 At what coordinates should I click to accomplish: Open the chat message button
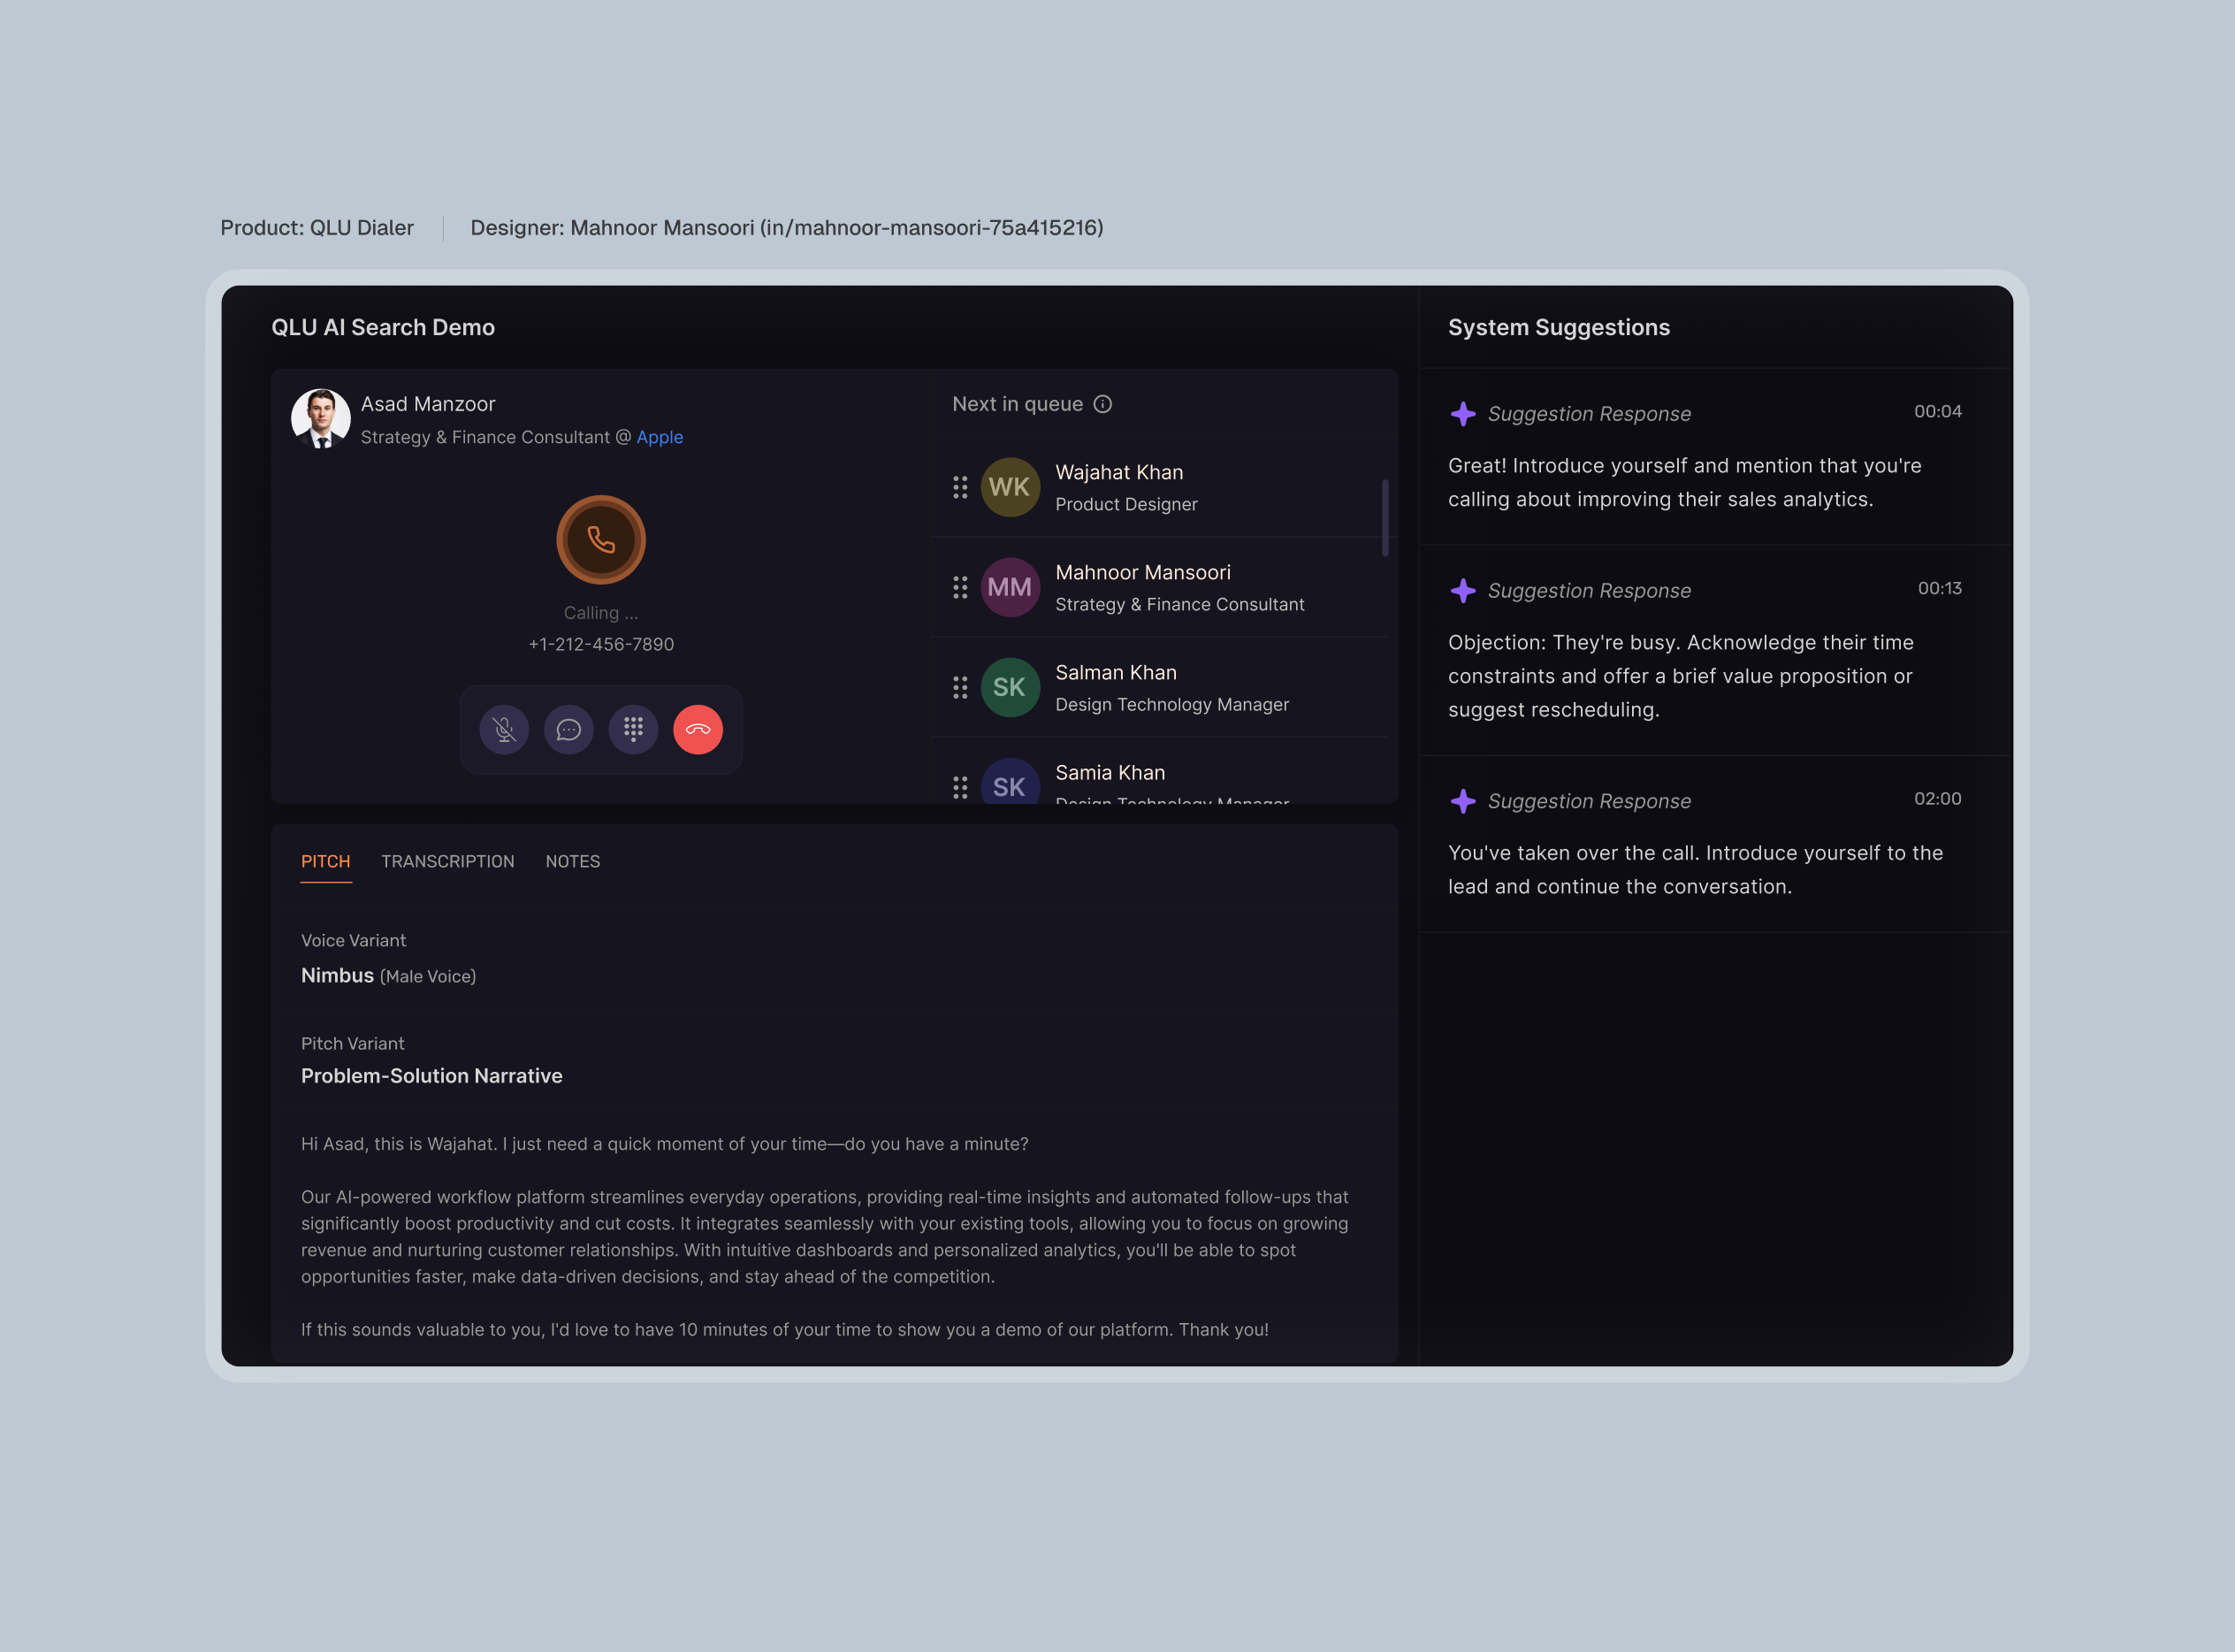click(568, 730)
